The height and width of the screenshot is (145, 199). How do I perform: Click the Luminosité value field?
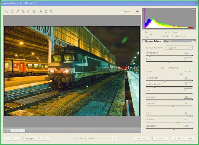coord(188,97)
